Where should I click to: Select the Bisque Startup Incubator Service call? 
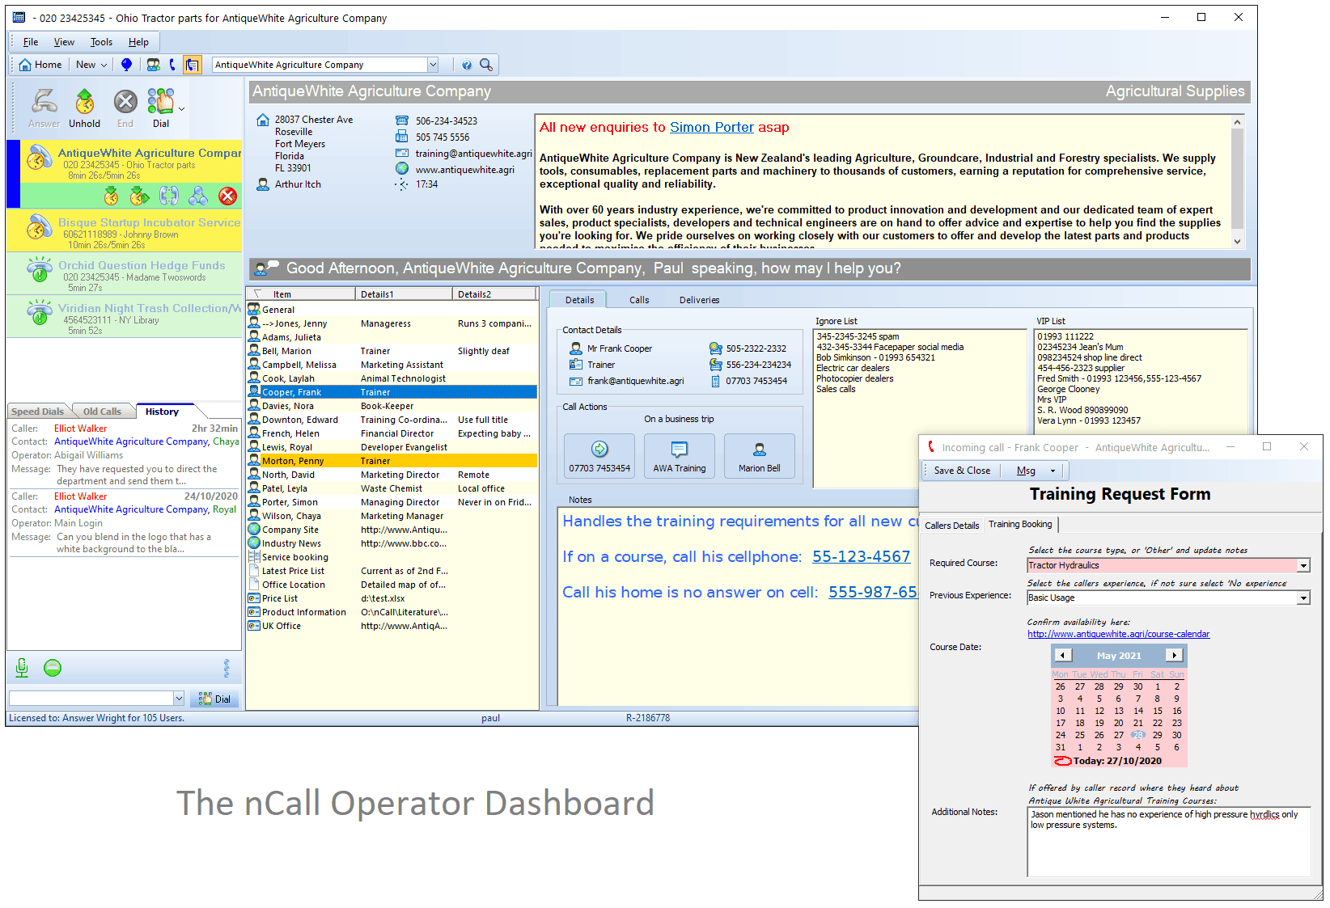click(x=124, y=230)
